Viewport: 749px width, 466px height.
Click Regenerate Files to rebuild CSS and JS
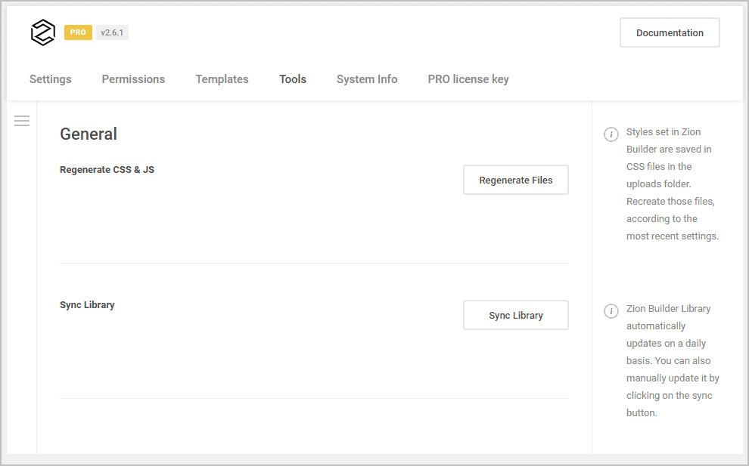[x=515, y=180]
